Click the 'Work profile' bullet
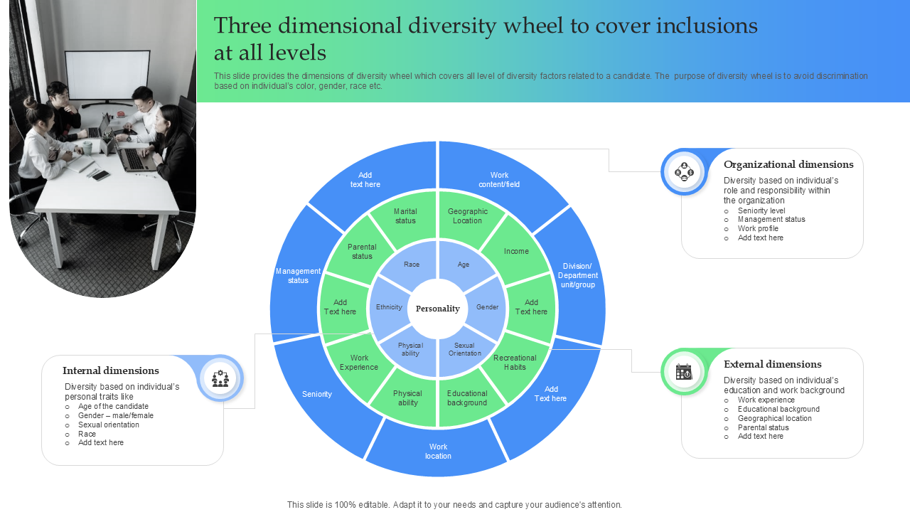The image size is (910, 512). pyautogui.click(x=758, y=229)
